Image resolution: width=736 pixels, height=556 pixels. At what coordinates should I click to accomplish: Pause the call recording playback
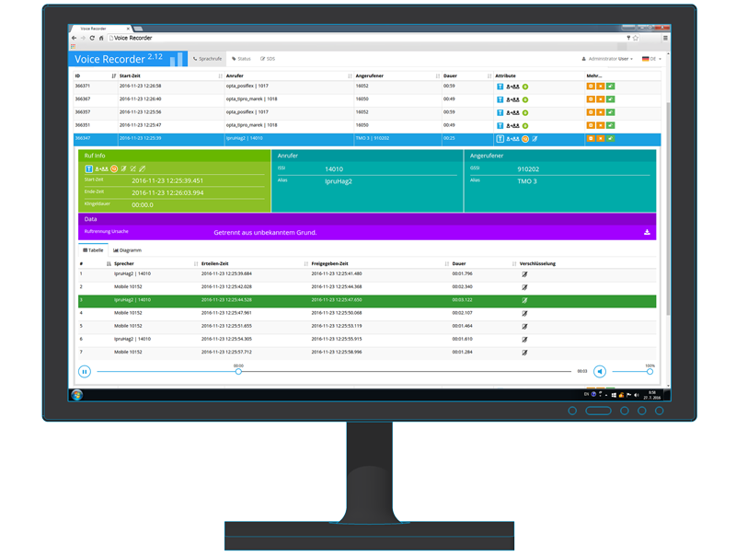point(85,372)
